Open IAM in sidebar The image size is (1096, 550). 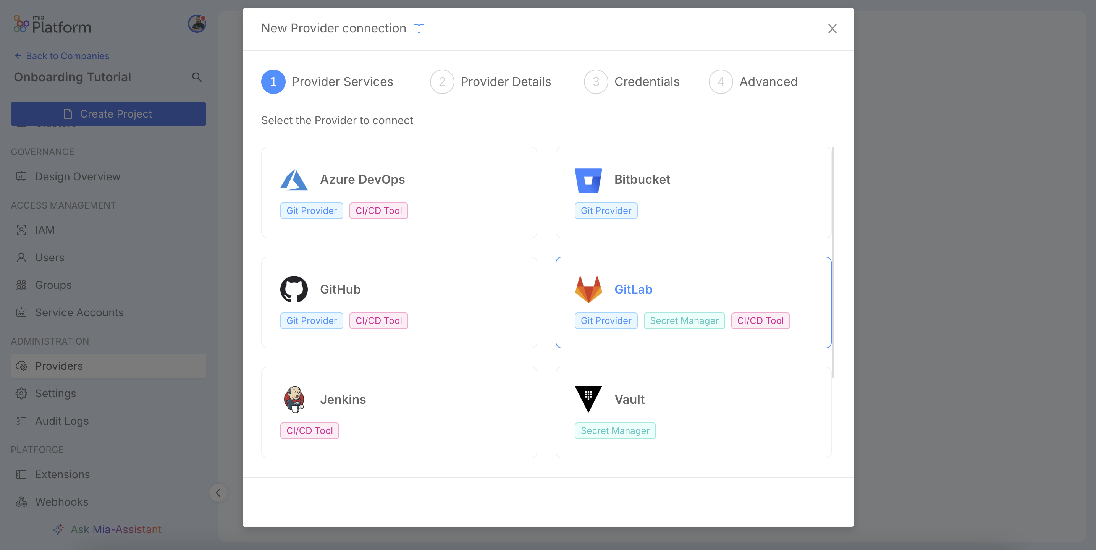(x=108, y=230)
